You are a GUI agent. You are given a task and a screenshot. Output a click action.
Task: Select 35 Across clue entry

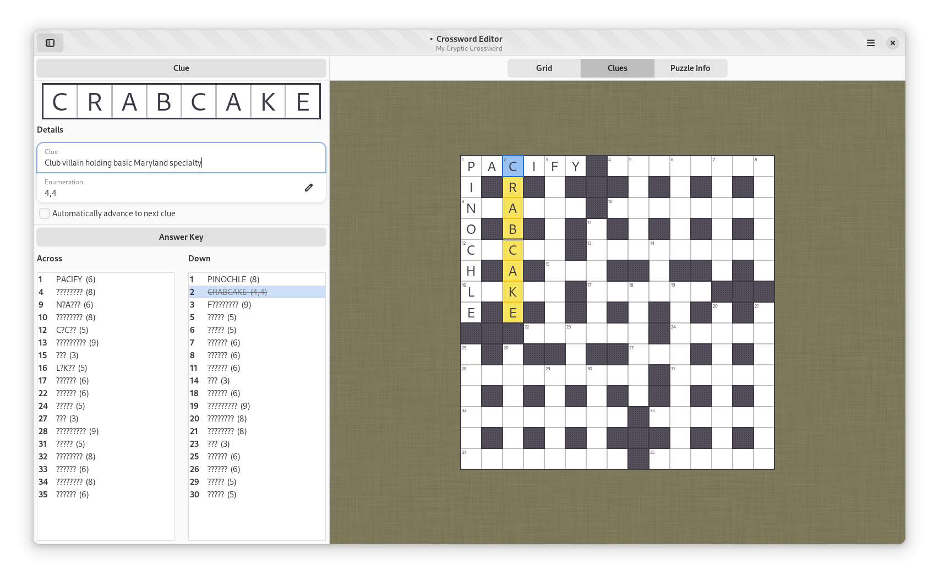[72, 495]
